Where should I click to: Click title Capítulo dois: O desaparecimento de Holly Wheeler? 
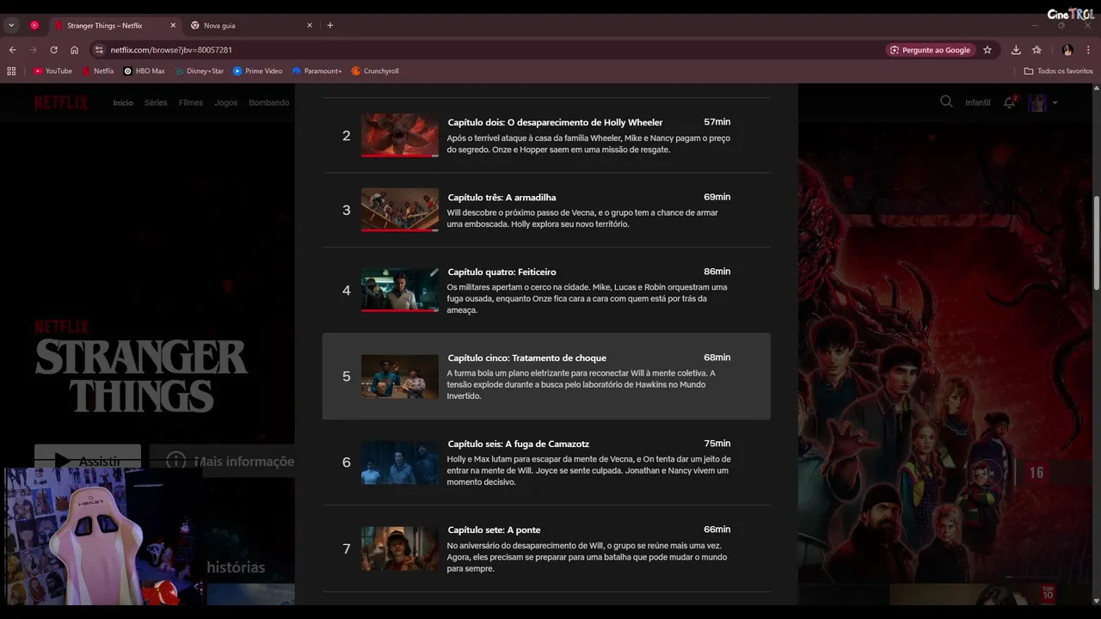(x=555, y=123)
